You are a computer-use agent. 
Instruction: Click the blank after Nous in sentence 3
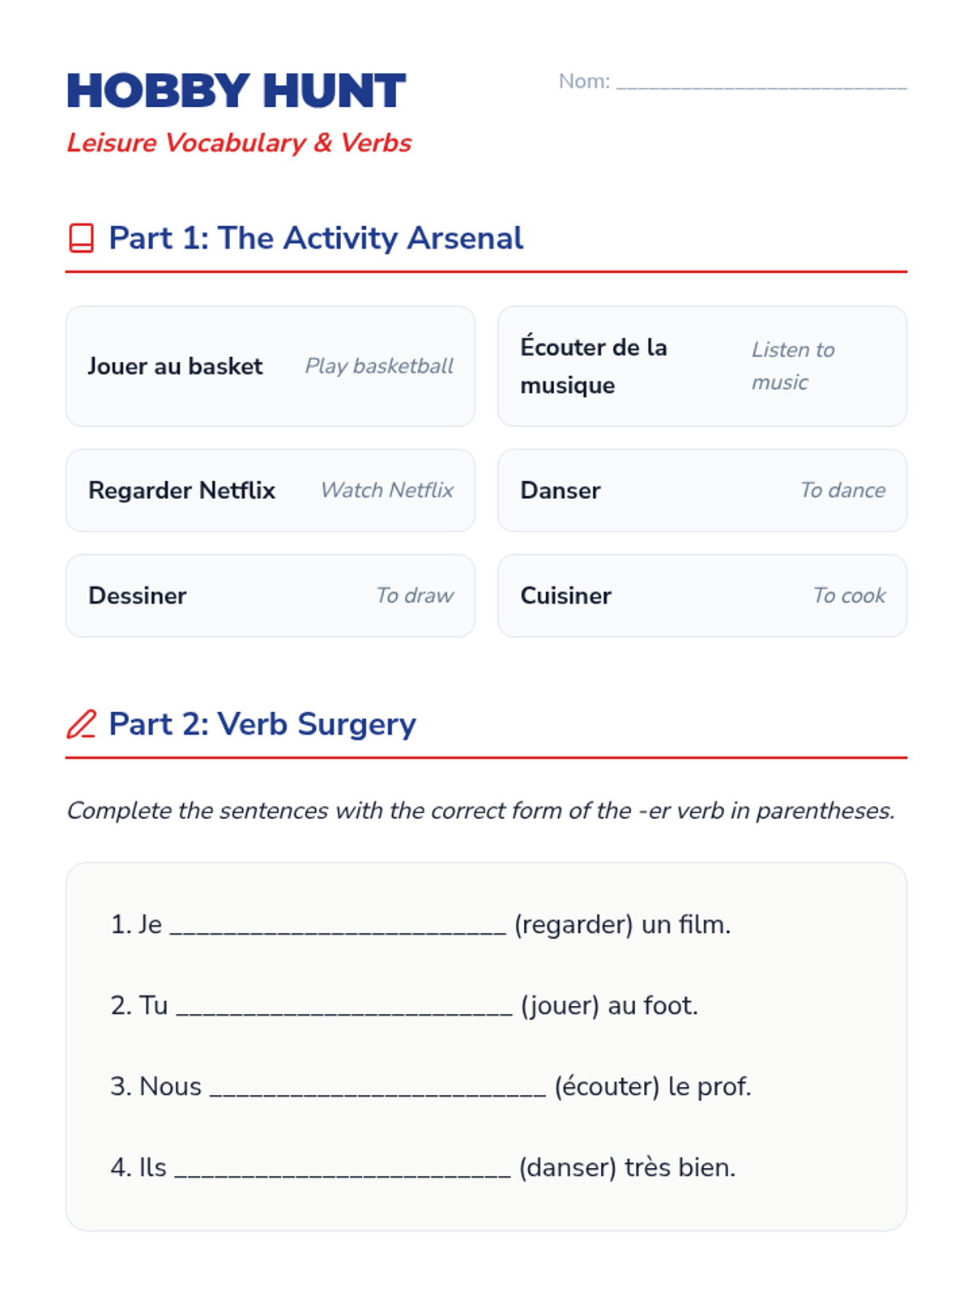(x=377, y=1088)
